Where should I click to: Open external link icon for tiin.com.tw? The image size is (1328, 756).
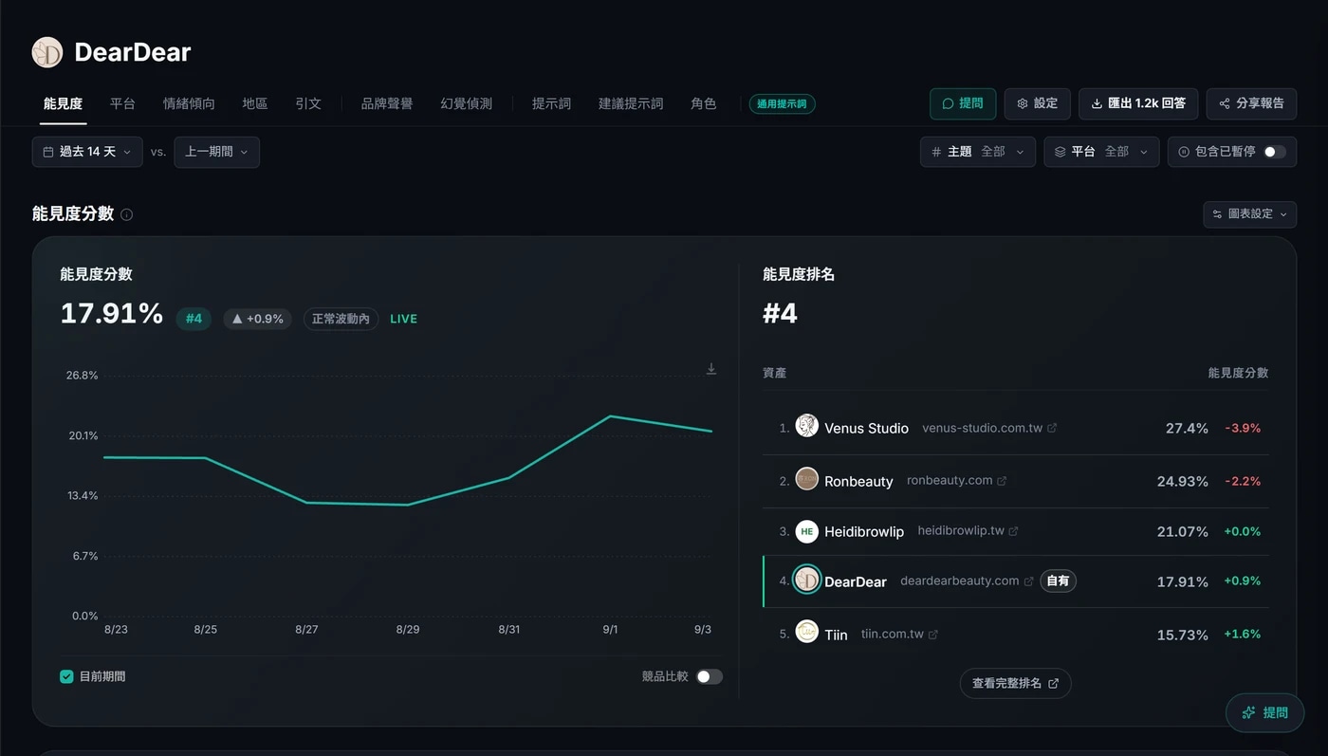tap(932, 634)
